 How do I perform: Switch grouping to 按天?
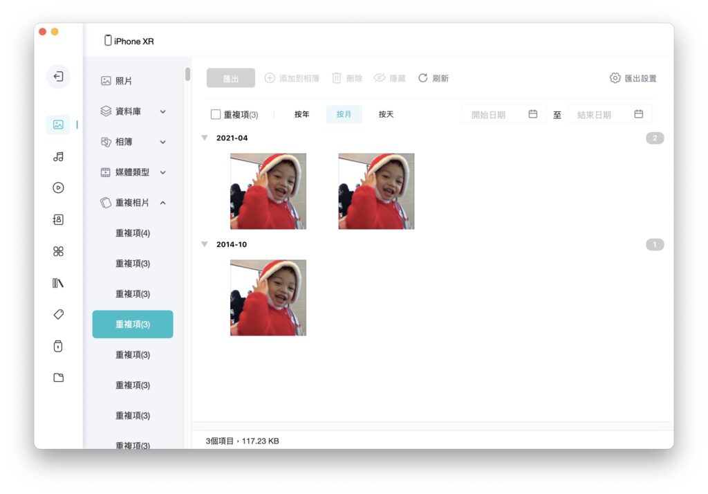(x=386, y=114)
